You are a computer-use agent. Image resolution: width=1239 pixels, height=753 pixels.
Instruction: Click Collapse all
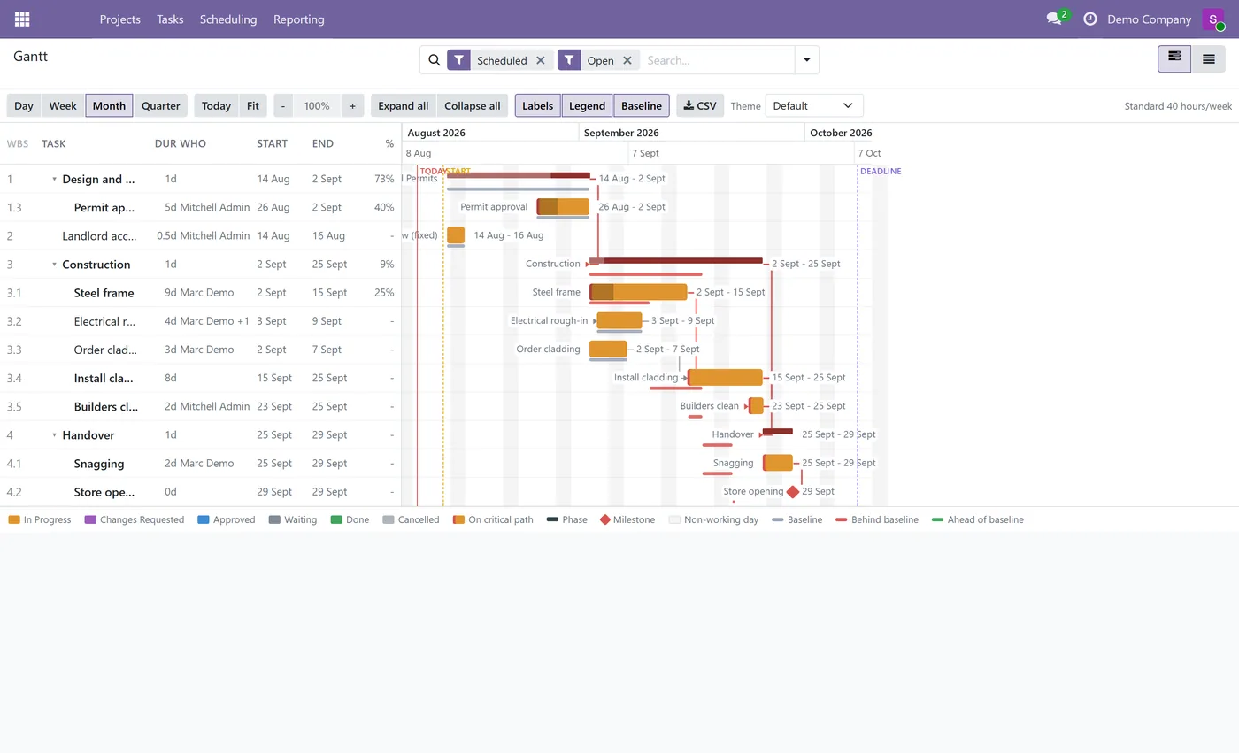point(473,105)
